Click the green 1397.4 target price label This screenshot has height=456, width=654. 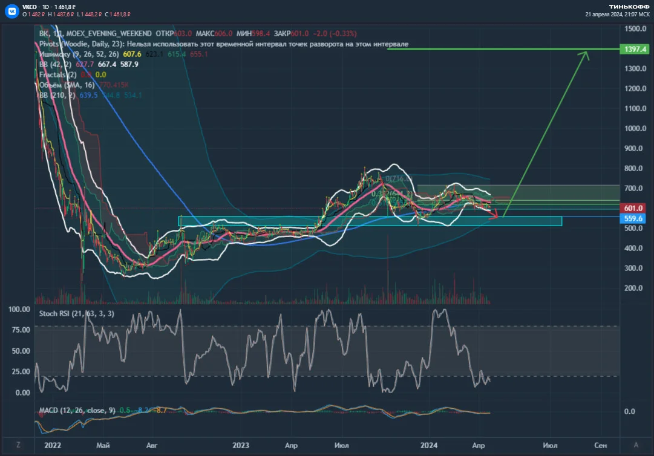coord(635,49)
